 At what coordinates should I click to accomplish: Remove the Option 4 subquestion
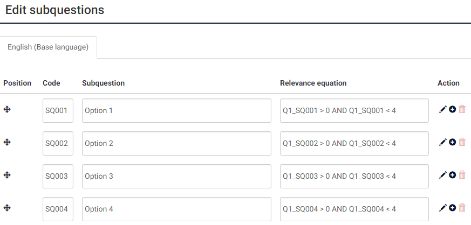coord(462,208)
